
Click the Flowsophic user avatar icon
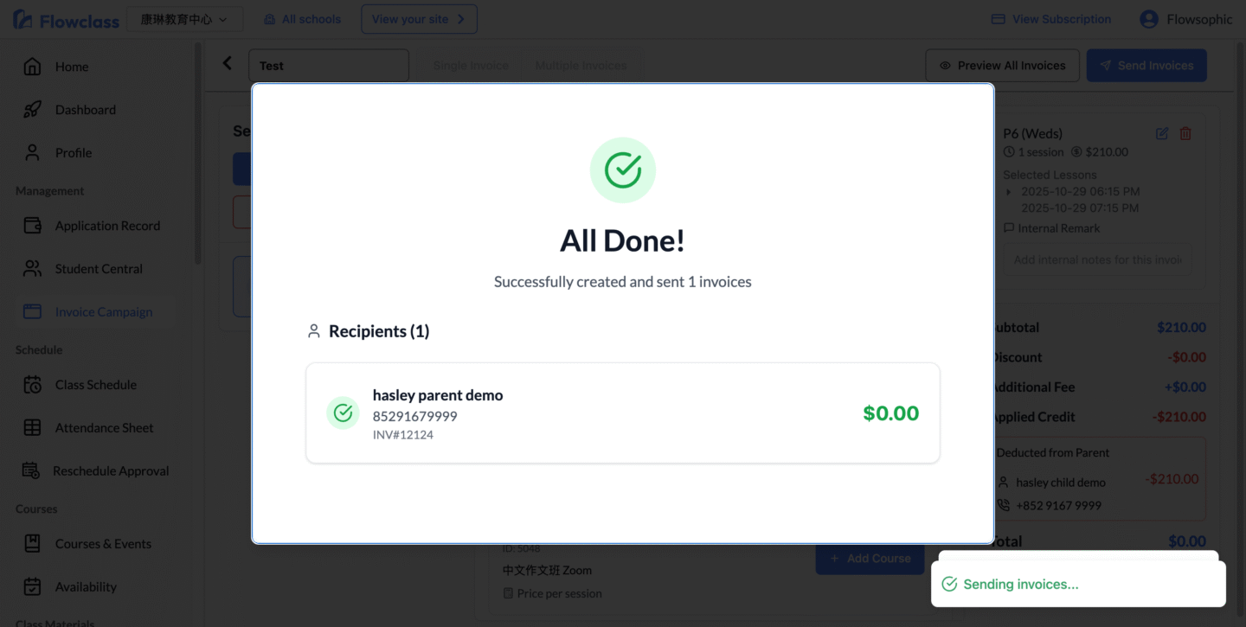tap(1149, 19)
